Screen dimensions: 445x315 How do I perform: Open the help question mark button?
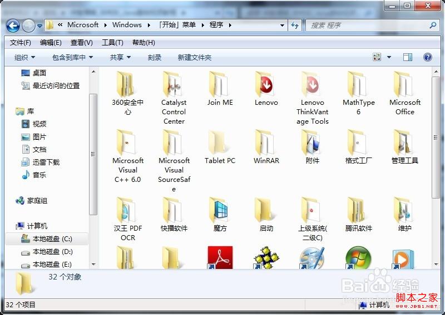pyautogui.click(x=427, y=58)
